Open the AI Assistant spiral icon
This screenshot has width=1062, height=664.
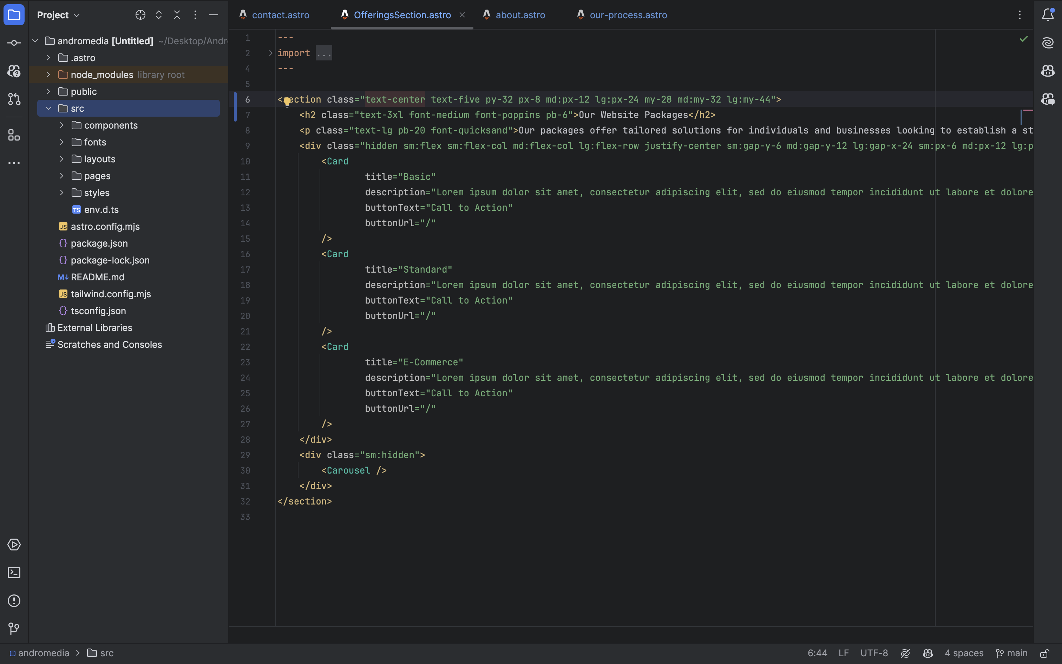[1048, 43]
